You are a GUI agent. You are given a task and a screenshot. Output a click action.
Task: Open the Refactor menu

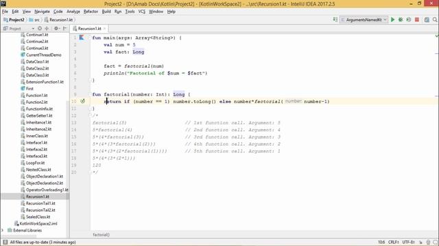pyautogui.click(x=91, y=12)
